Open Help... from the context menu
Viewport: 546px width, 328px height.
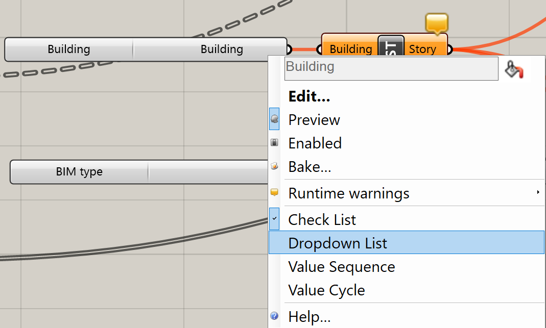309,317
